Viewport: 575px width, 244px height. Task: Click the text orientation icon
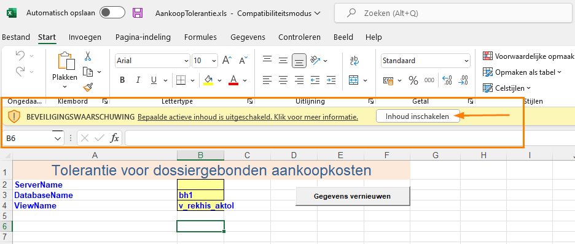[x=315, y=60]
